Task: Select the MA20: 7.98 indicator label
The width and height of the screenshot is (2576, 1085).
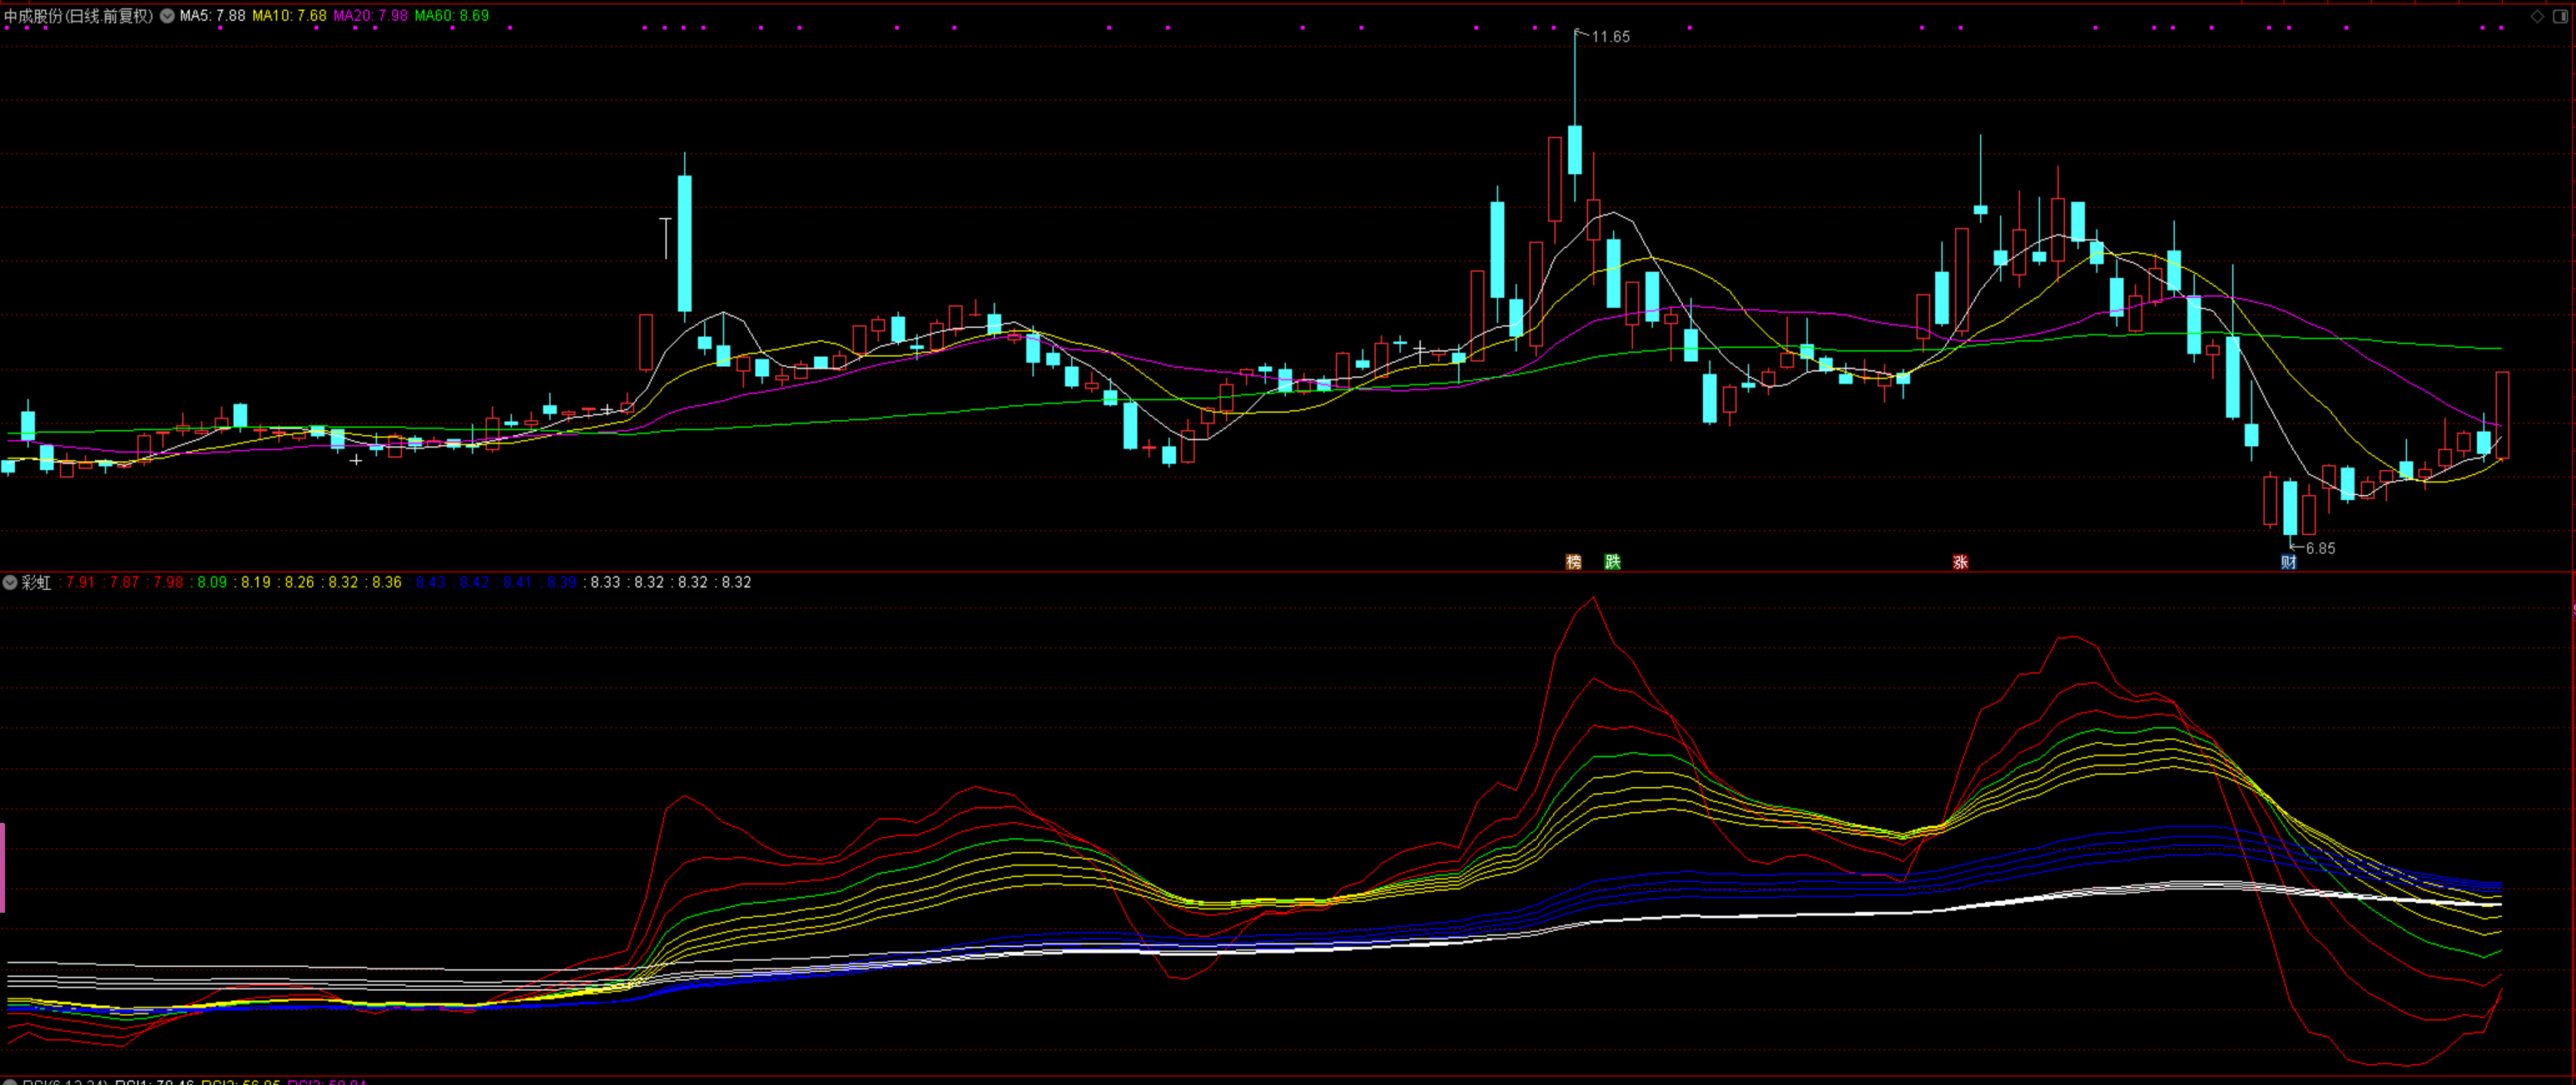Action: click(370, 16)
